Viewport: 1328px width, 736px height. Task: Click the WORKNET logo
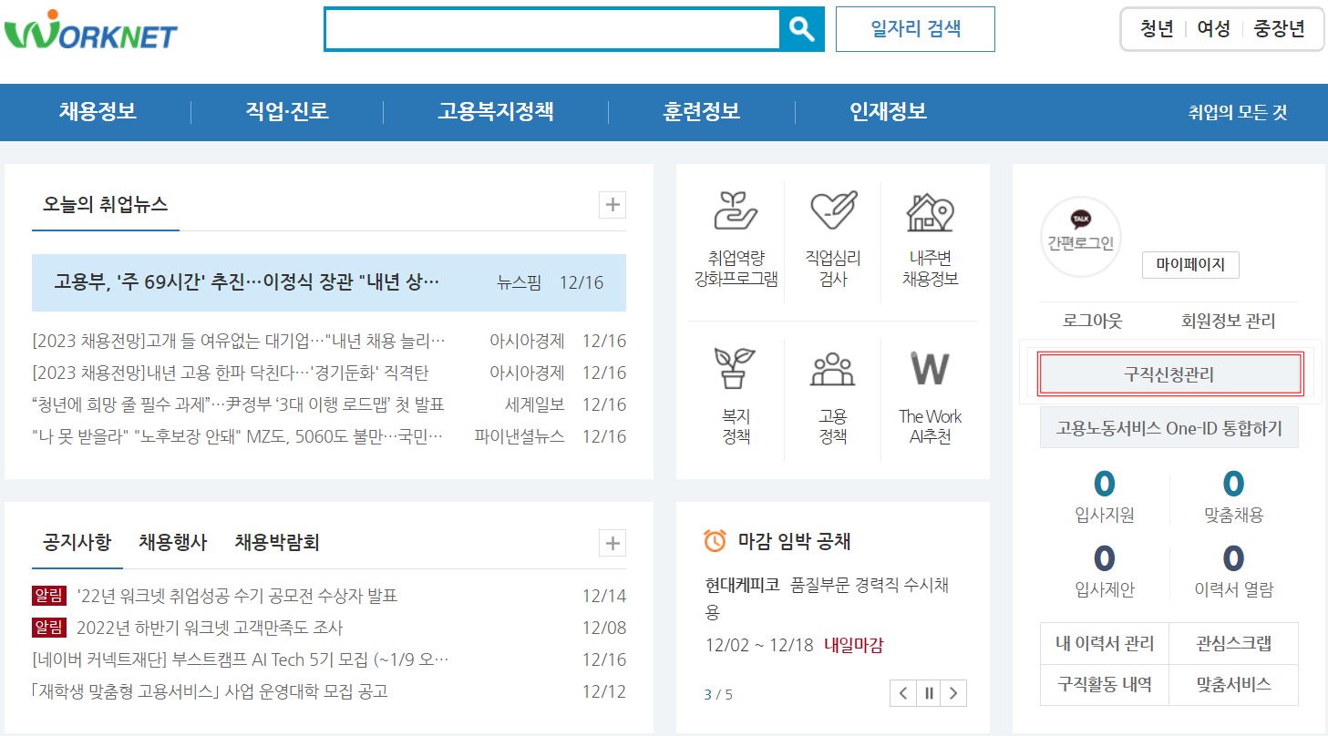(91, 29)
